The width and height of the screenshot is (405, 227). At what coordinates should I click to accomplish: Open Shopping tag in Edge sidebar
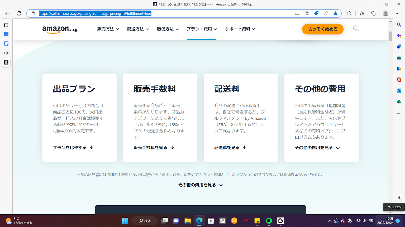[399, 47]
